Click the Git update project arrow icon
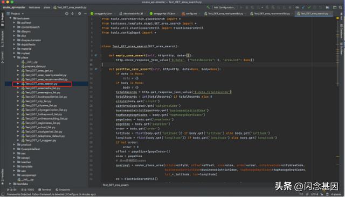345x197 pixels. pyautogui.click(x=303, y=8)
